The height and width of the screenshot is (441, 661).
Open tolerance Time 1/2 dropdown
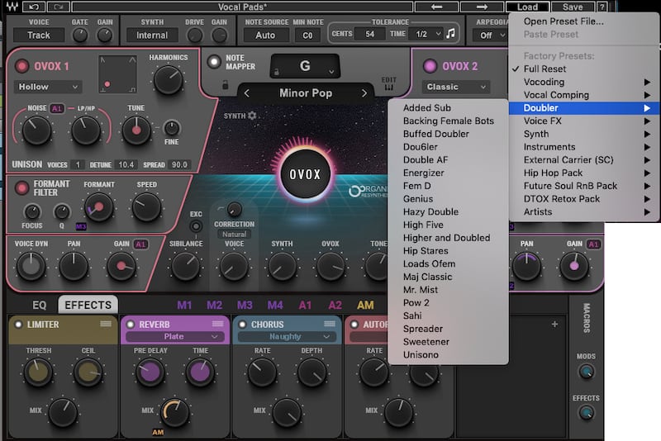(x=426, y=34)
